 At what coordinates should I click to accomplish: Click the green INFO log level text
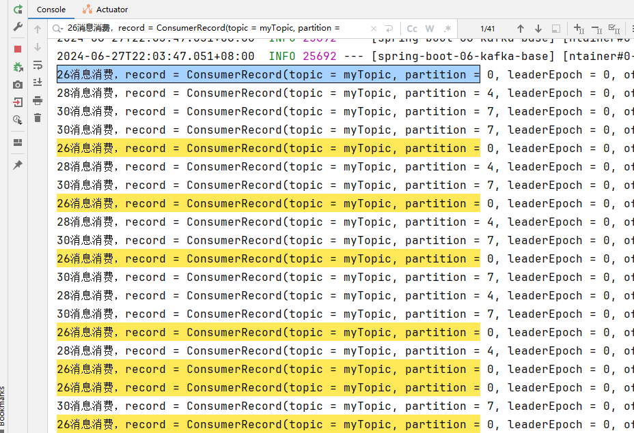point(282,56)
